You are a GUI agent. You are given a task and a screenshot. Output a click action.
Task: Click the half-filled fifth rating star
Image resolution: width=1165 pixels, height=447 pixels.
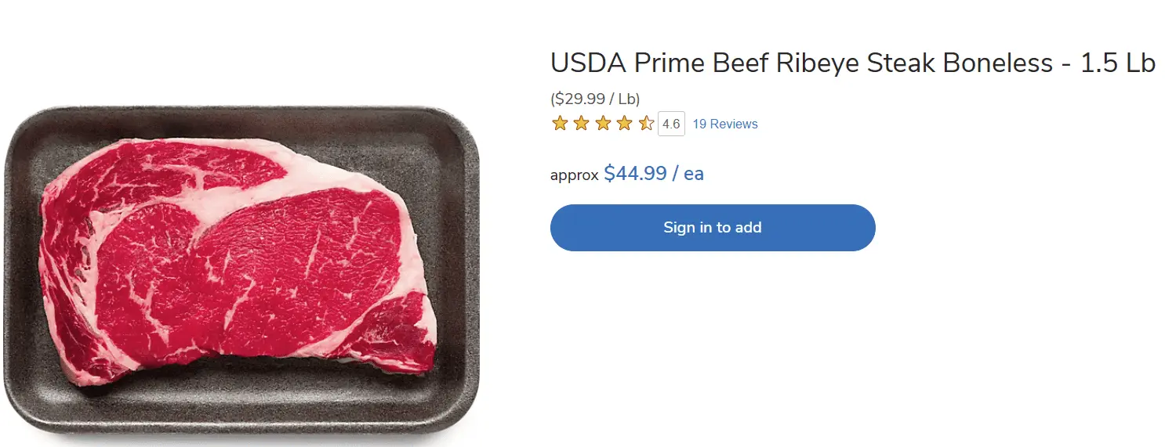[x=646, y=124]
